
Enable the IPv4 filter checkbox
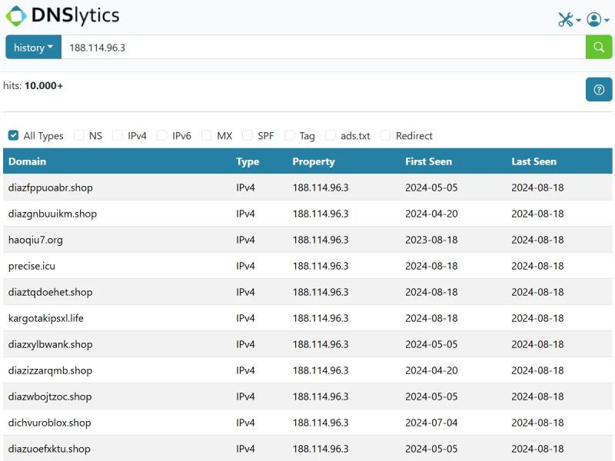pyautogui.click(x=118, y=135)
